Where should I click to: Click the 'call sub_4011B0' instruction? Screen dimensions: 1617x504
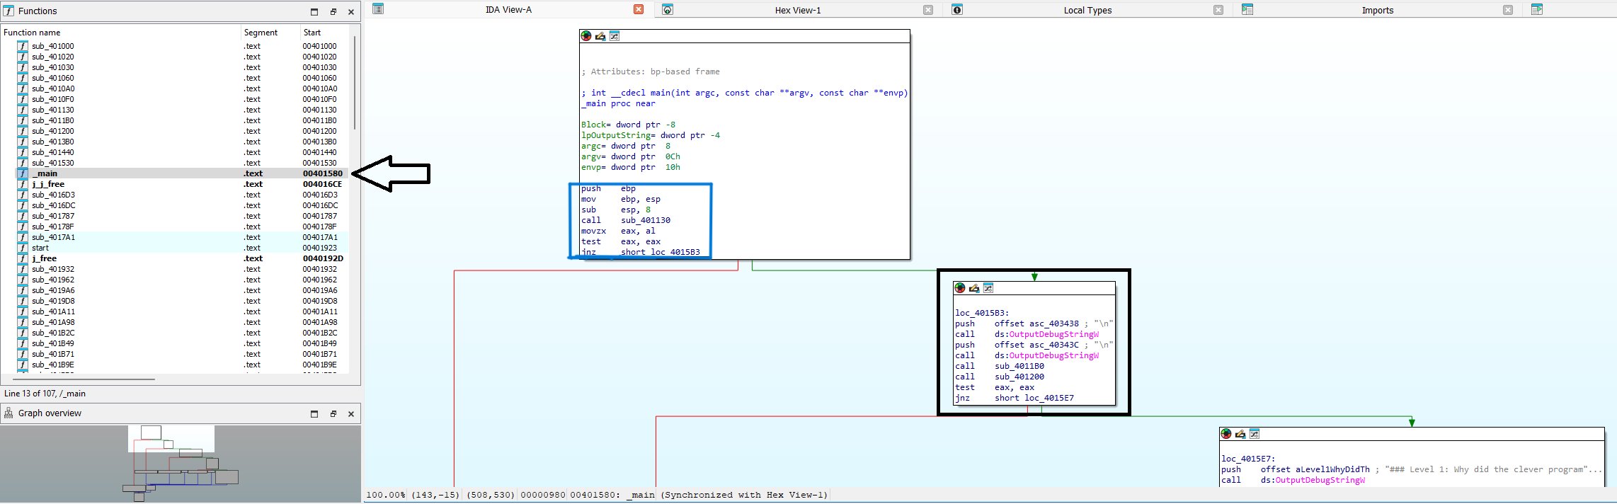pyautogui.click(x=1000, y=366)
